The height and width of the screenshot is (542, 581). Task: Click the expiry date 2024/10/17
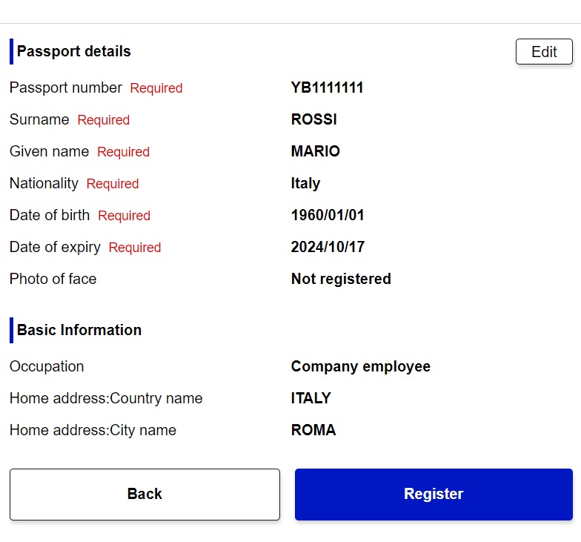click(x=328, y=248)
